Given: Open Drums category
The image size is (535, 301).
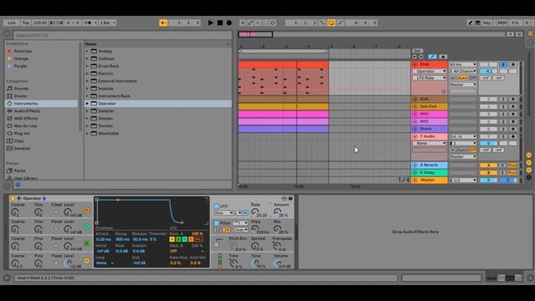Looking at the screenshot, I should [x=20, y=96].
